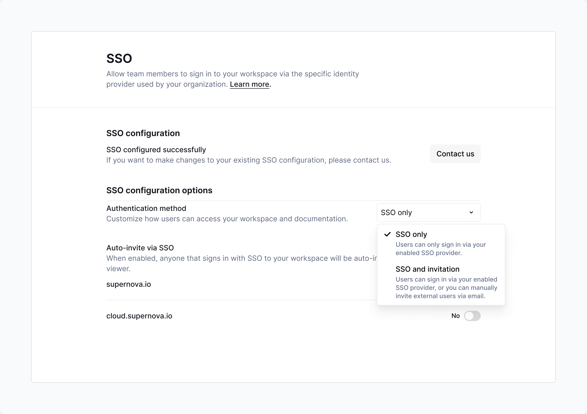Click the Contact us button

(455, 154)
